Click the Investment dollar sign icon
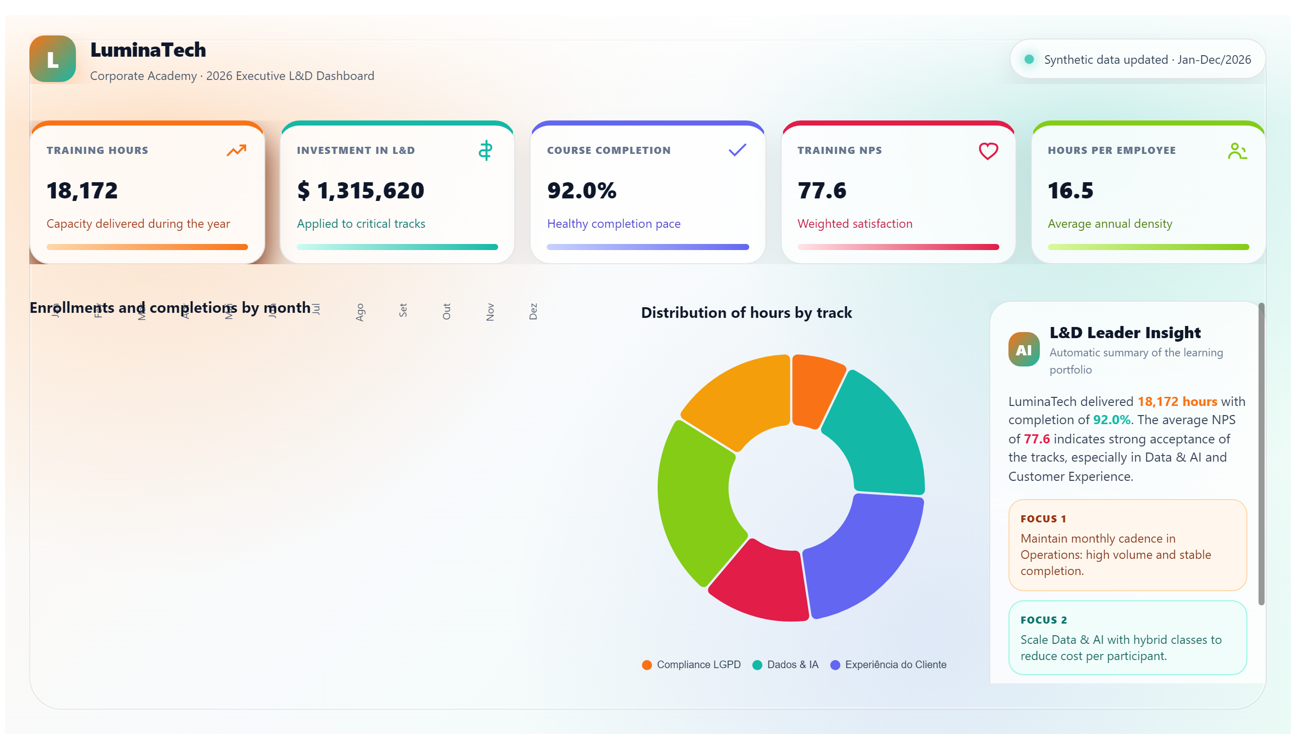 click(485, 150)
